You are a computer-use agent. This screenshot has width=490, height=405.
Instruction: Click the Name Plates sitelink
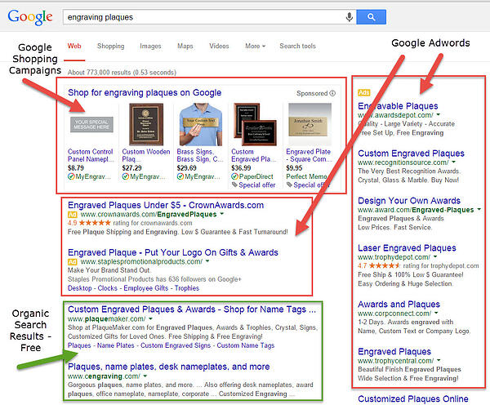(x=116, y=345)
